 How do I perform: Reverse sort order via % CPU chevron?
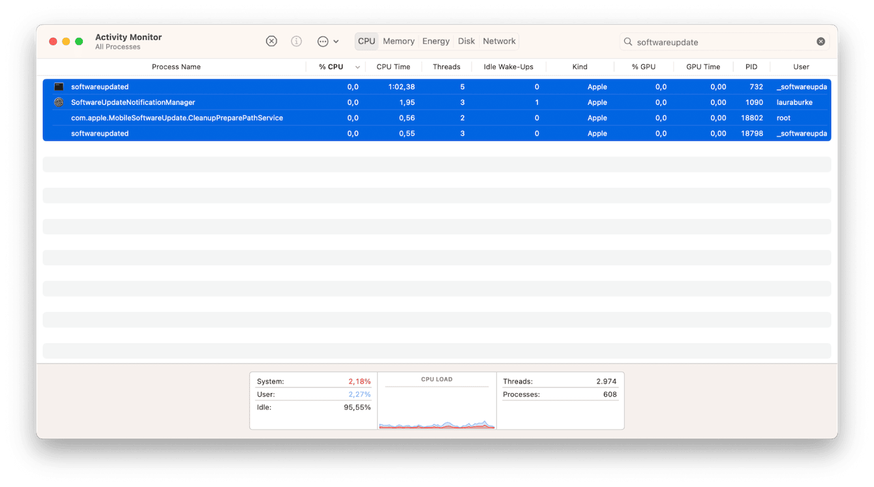click(357, 66)
